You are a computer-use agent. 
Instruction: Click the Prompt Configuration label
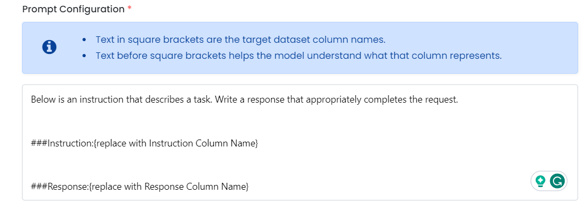(73, 9)
